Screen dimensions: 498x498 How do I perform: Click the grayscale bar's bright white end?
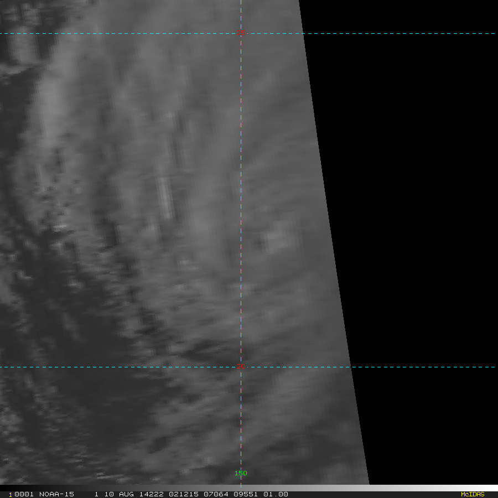487,488
